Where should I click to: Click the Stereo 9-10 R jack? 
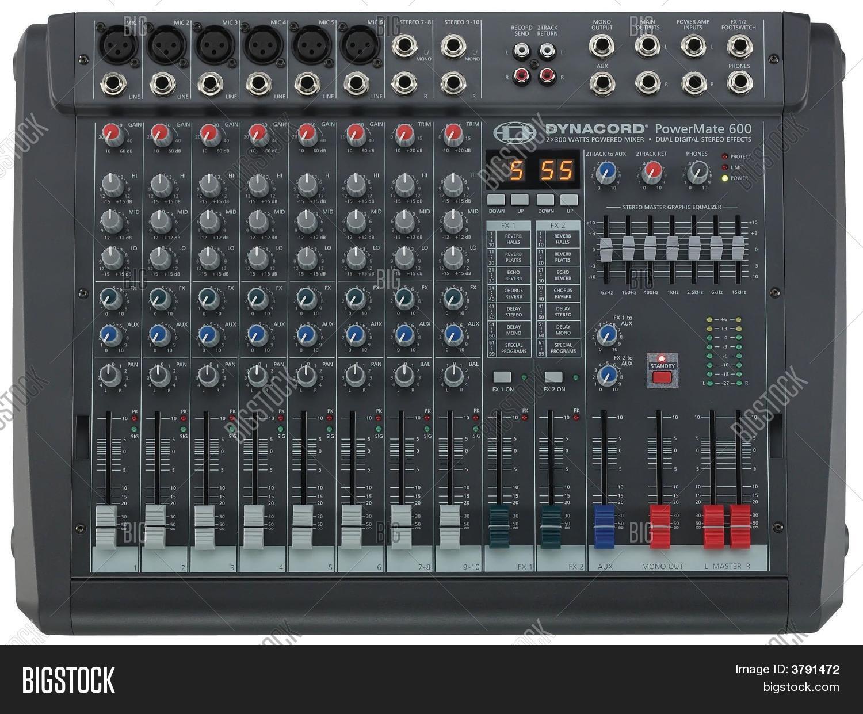tap(454, 84)
